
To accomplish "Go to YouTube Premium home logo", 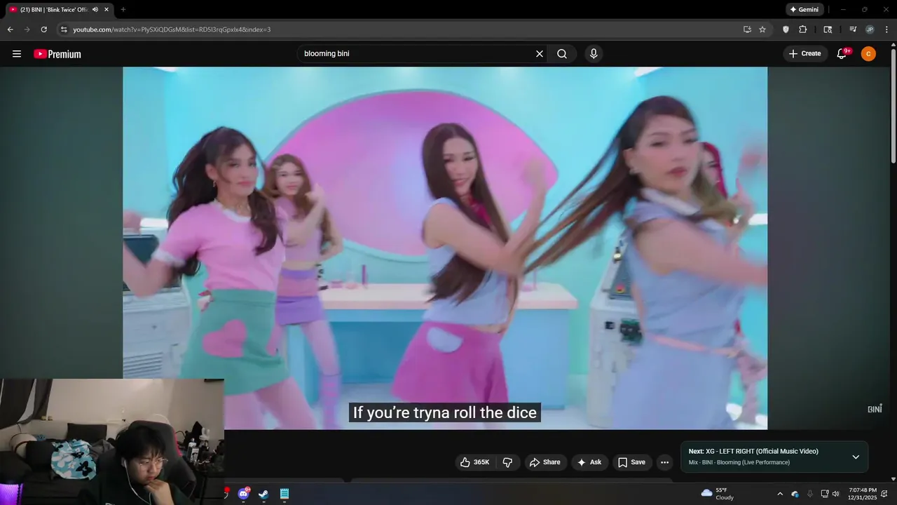I will 57,54.
